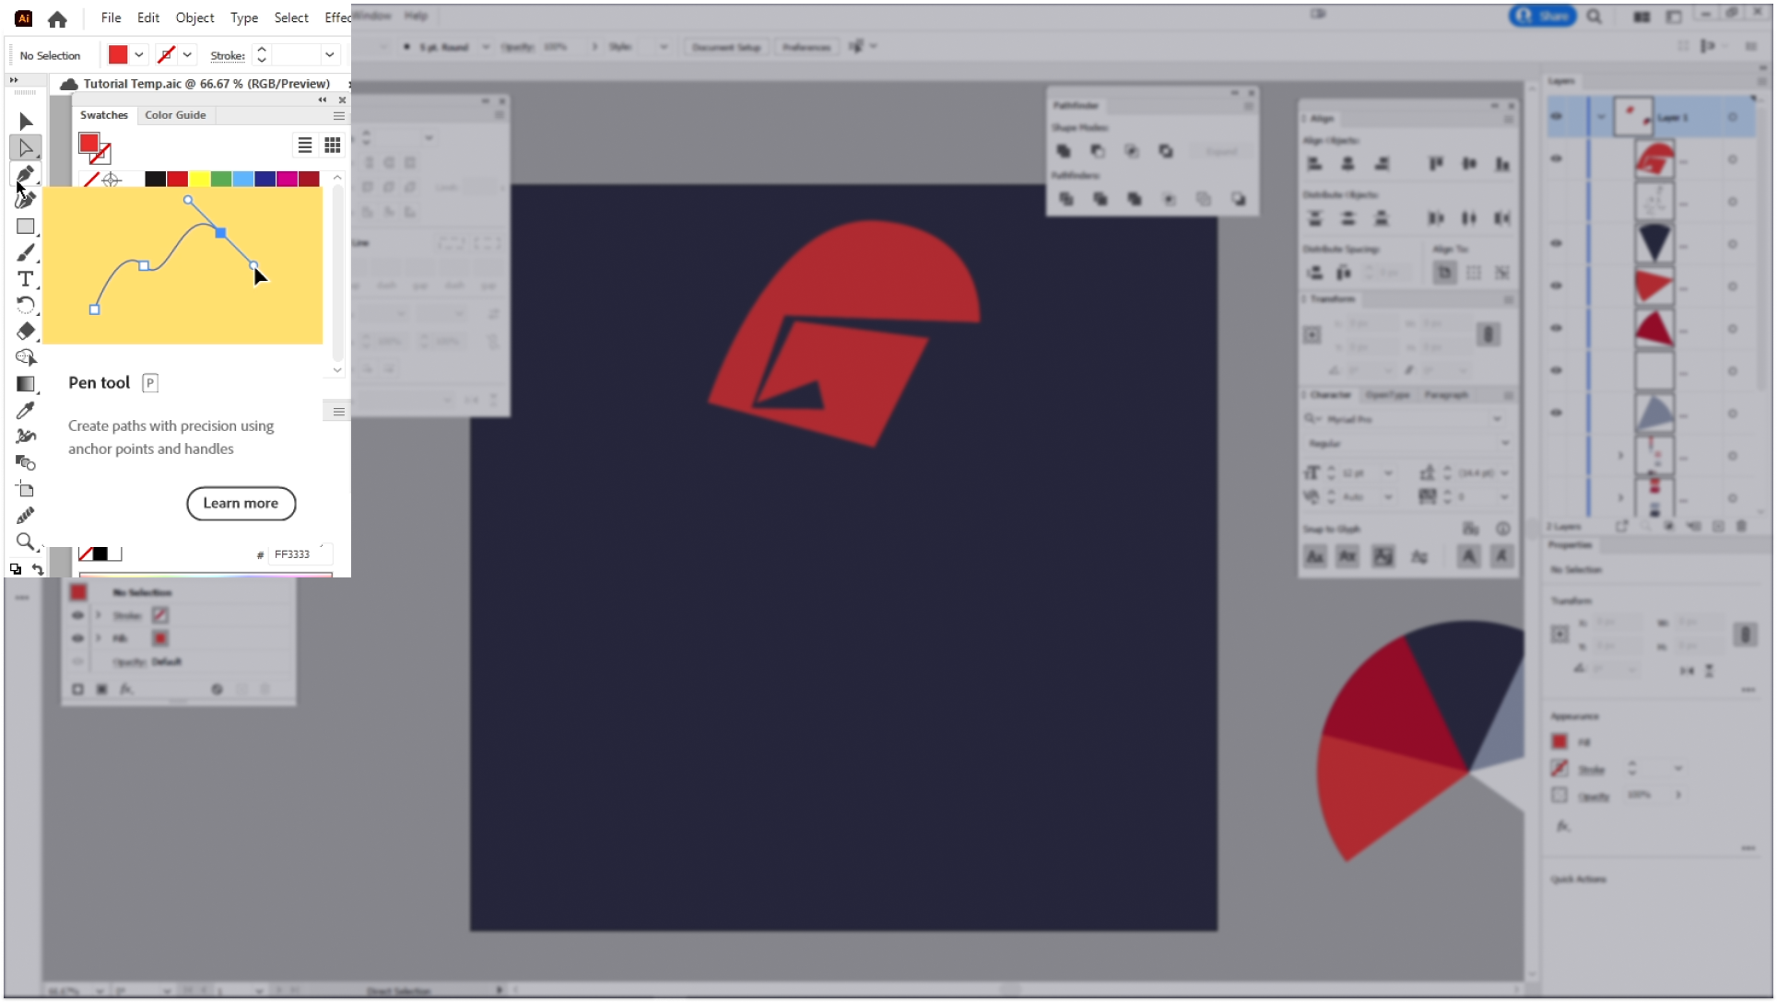Screen dimensions: 1777x1002
Task: Hide the bright red triangle sublayer
Action: point(1557,285)
